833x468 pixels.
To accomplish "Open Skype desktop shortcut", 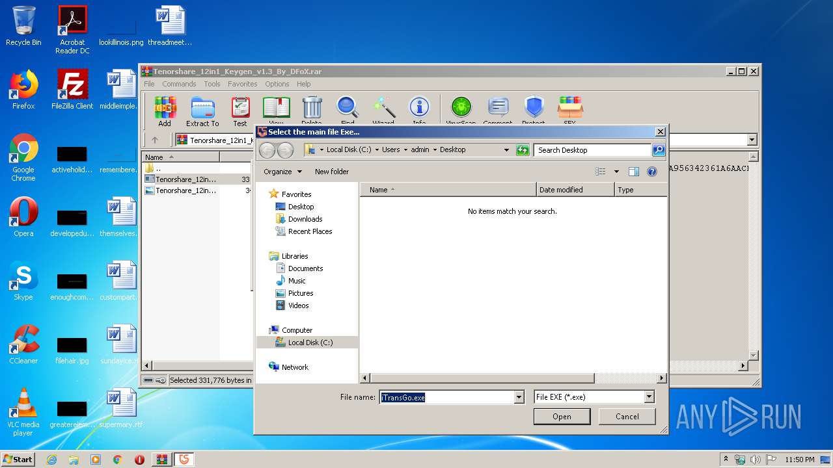I will (23, 281).
